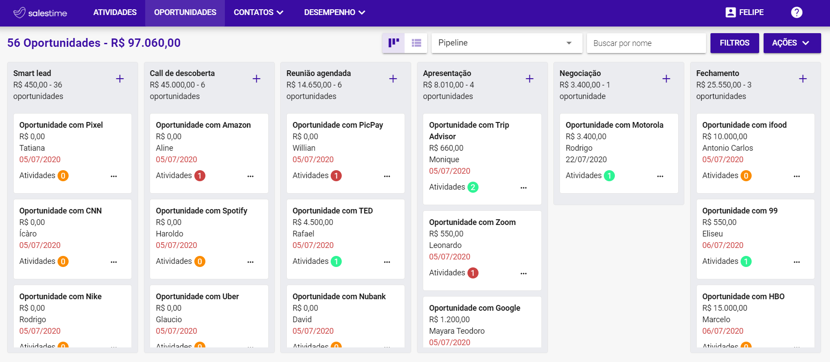Open more options for 99 opportunity
This screenshot has height=362, width=830.
797,262
